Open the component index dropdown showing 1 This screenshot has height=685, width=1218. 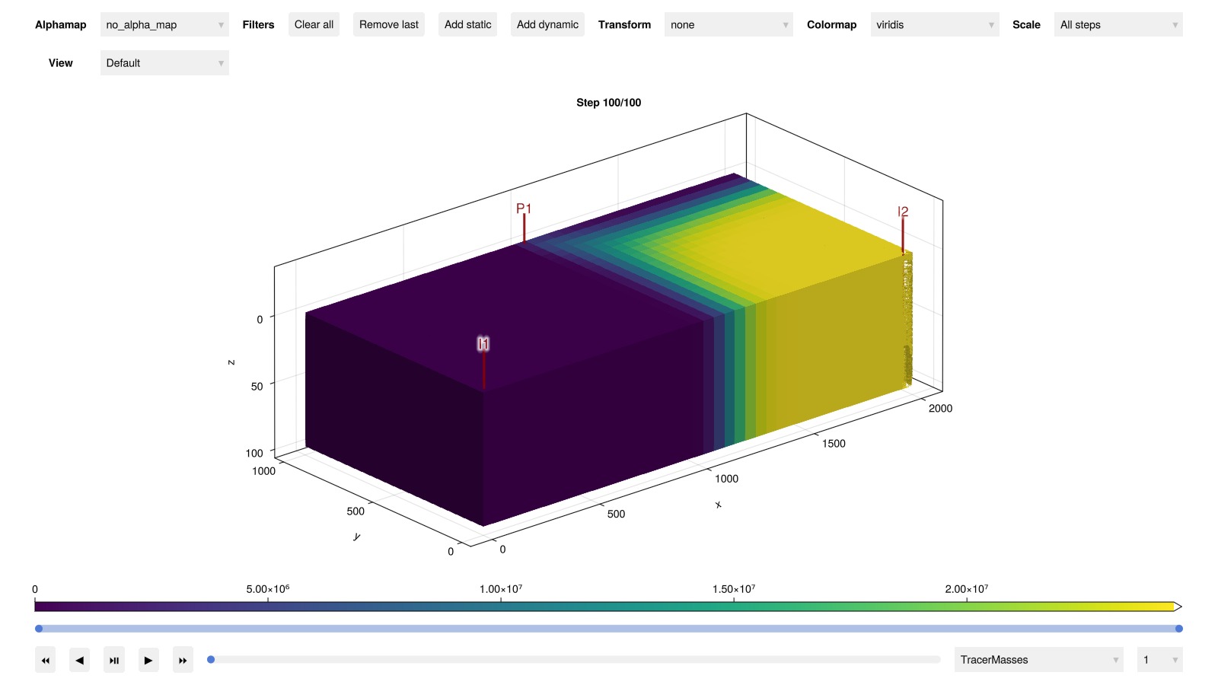click(1159, 660)
